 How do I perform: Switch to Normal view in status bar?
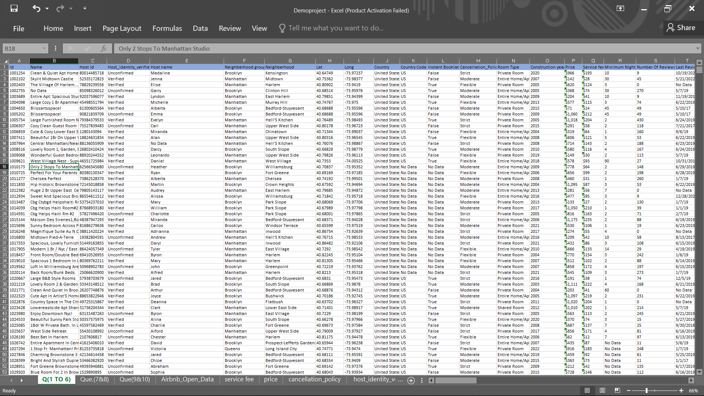(x=587, y=390)
